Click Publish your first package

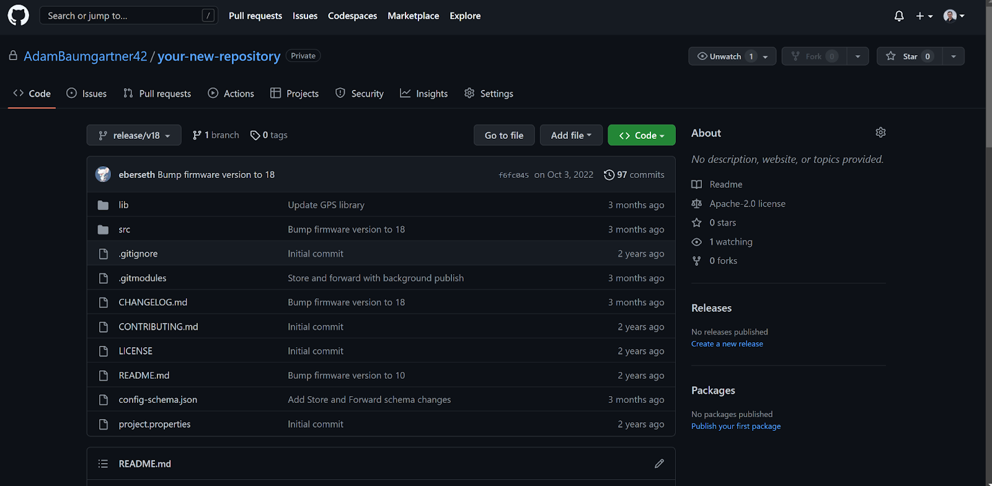736,426
